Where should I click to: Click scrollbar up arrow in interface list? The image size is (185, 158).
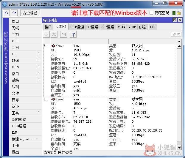pos(179,46)
